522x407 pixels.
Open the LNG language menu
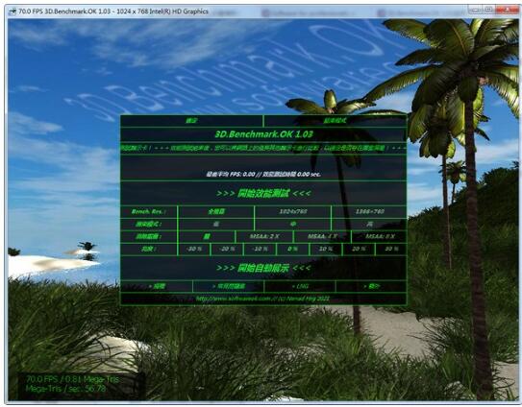tap(300, 286)
